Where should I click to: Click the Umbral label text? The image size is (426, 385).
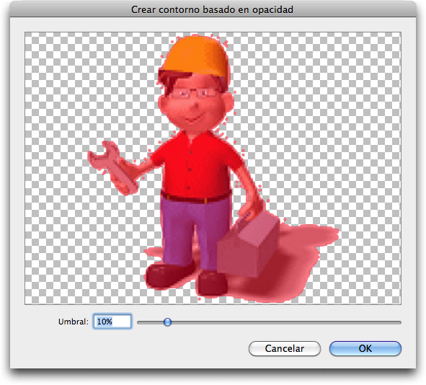(74, 322)
